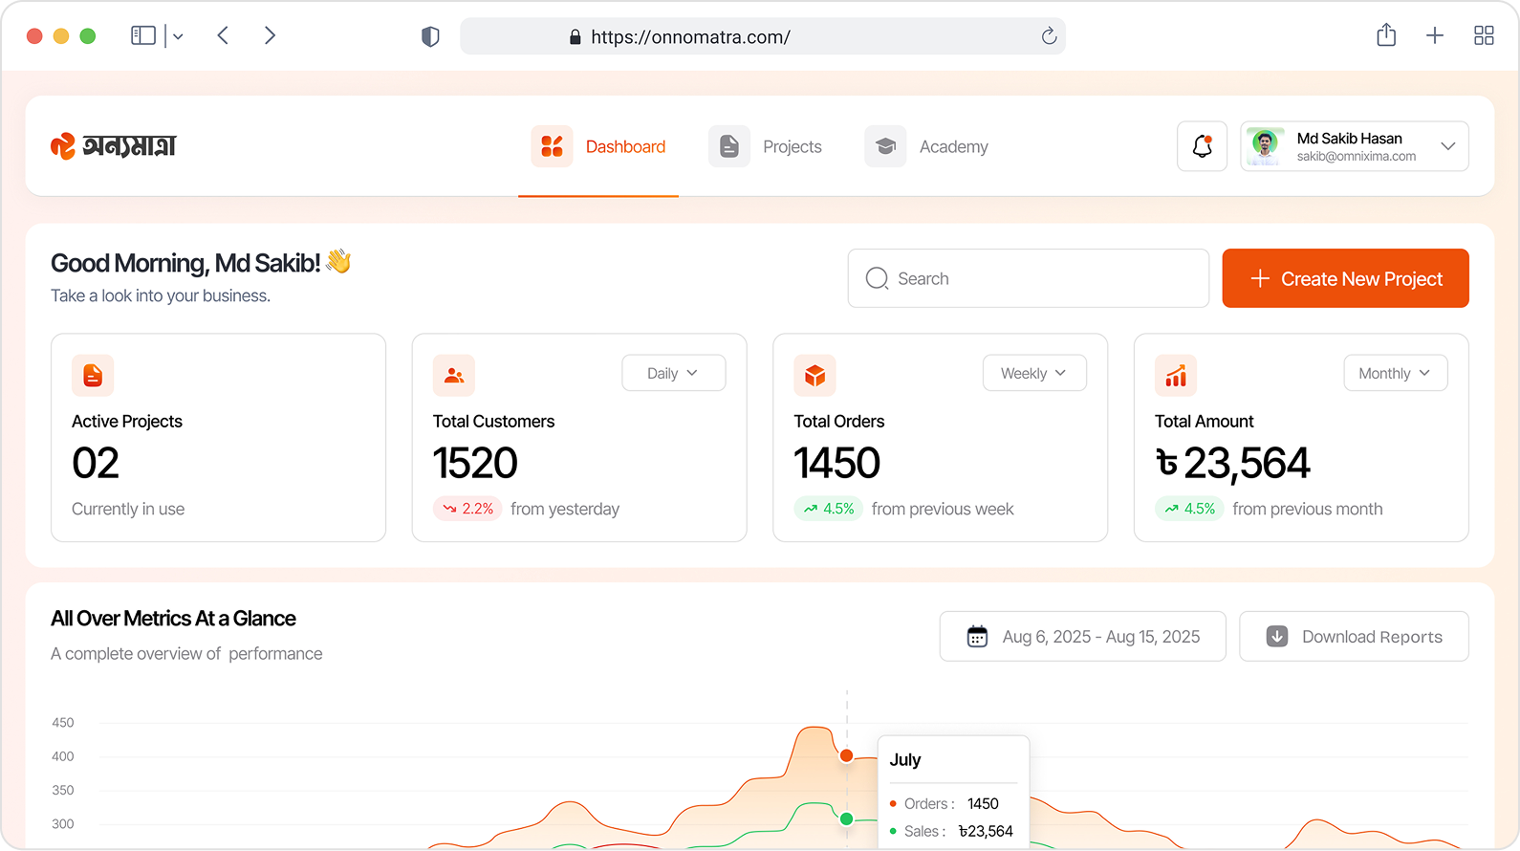Open the Weekly period dropdown

click(1034, 373)
